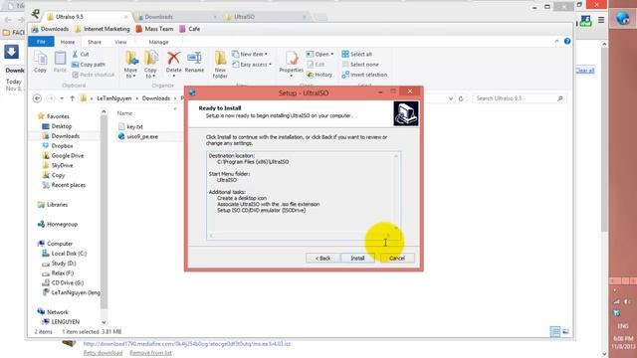637x358 pixels.
Task: Open Properties in the ribbon
Action: point(292,63)
